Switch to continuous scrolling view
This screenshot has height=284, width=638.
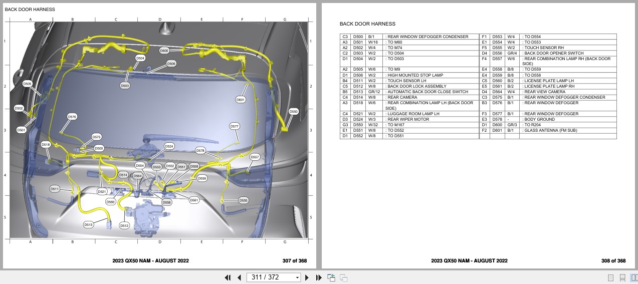point(622,277)
